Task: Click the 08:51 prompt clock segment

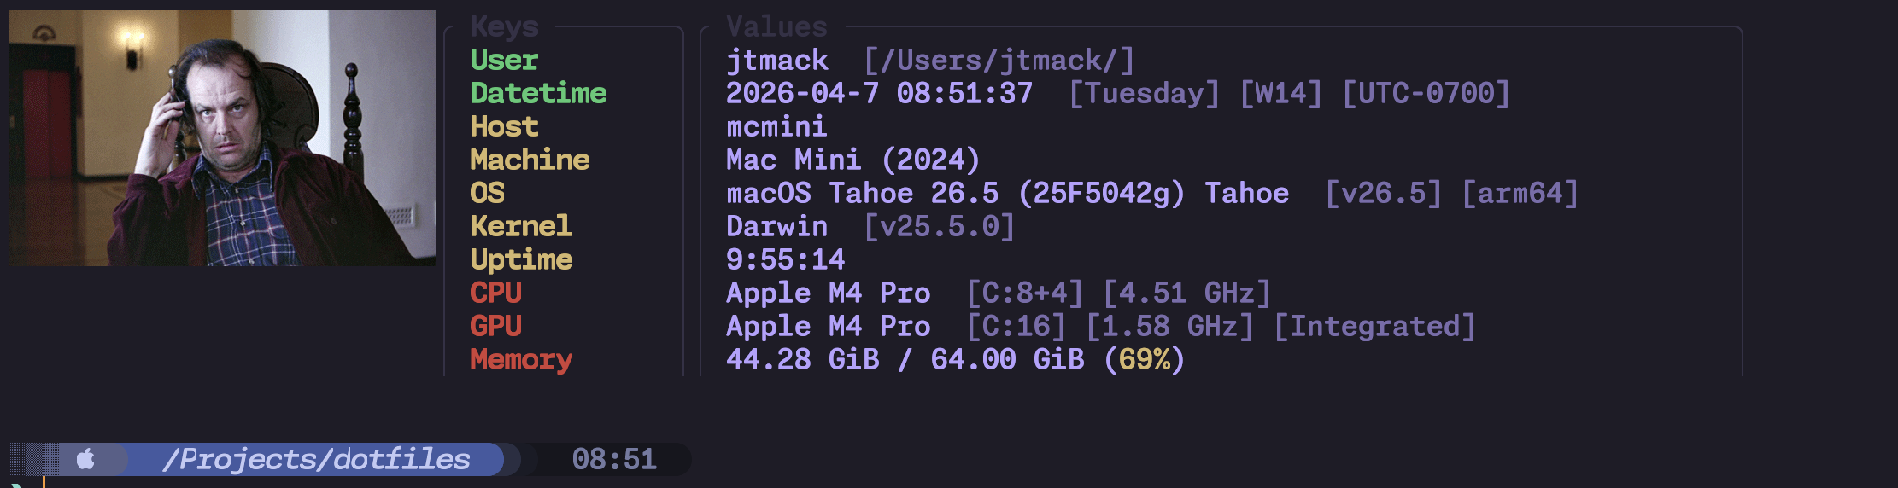Action: point(613,460)
